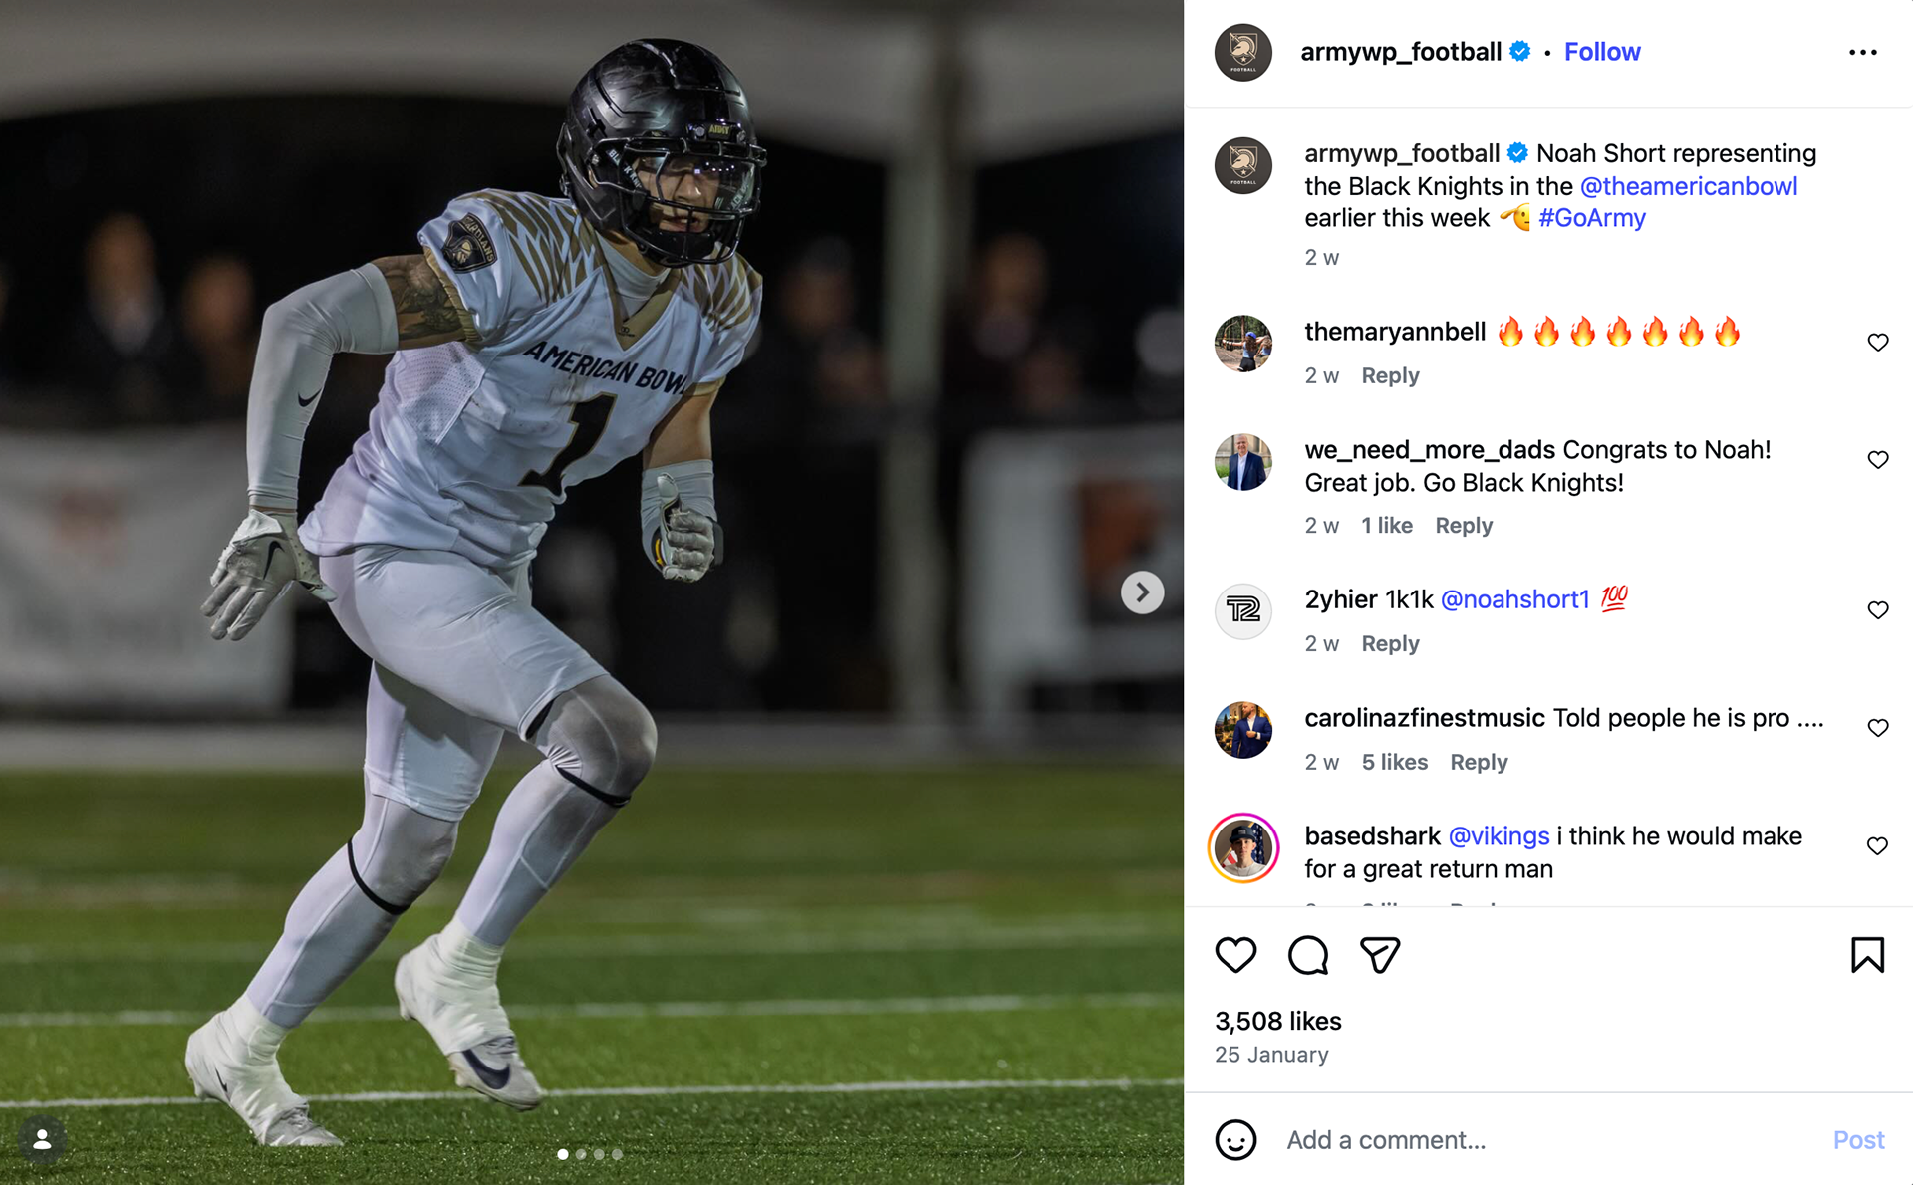The image size is (1913, 1185).
Task: Like themaryannbell's fire emoji comment
Action: (1877, 343)
